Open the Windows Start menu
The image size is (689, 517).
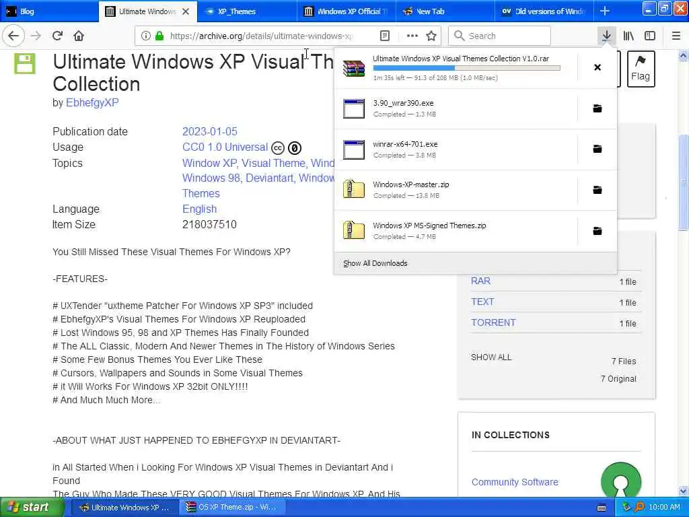[31, 507]
